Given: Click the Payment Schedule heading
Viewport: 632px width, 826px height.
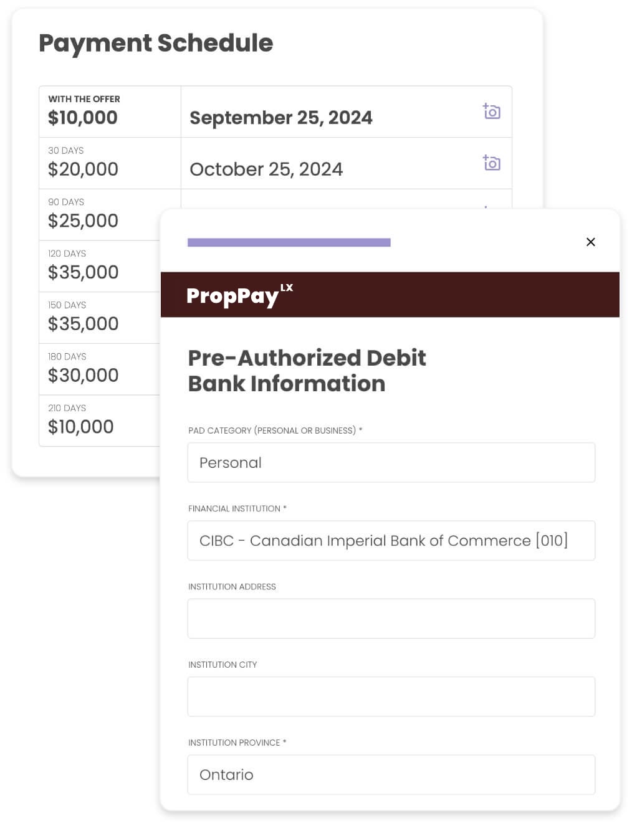Looking at the screenshot, I should pos(156,43).
